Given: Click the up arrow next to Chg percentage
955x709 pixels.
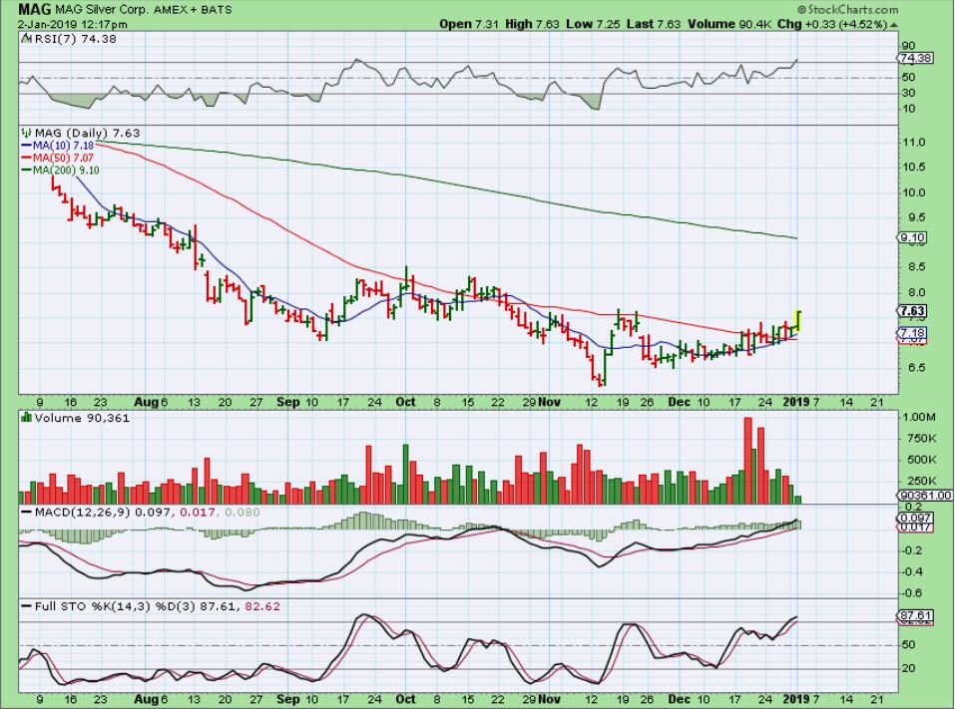Looking at the screenshot, I should (x=894, y=25).
